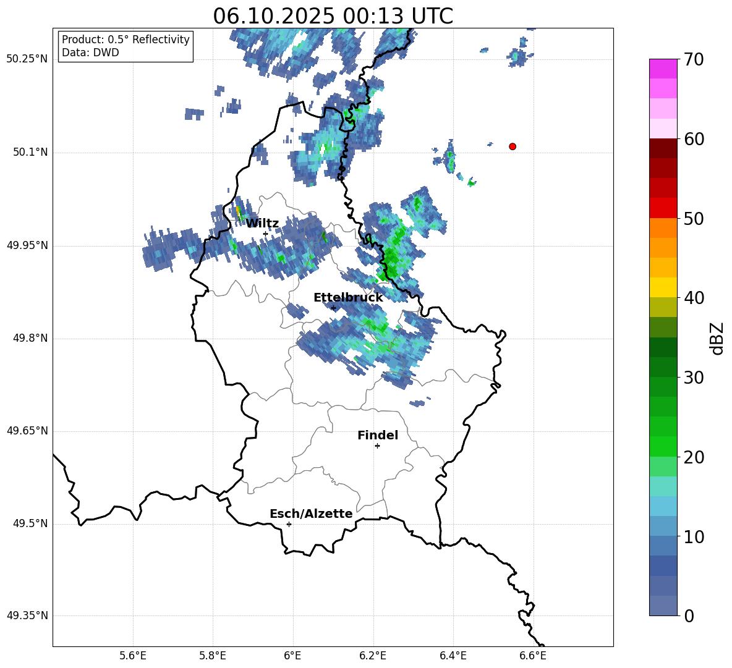Click the Wiltz city label

262,224
